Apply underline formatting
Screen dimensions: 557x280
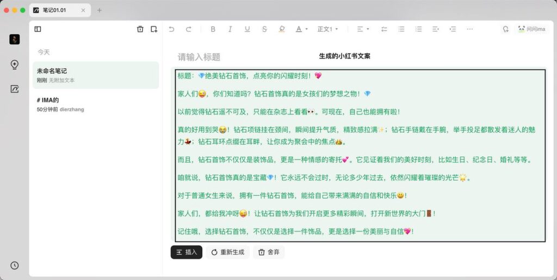click(247, 29)
